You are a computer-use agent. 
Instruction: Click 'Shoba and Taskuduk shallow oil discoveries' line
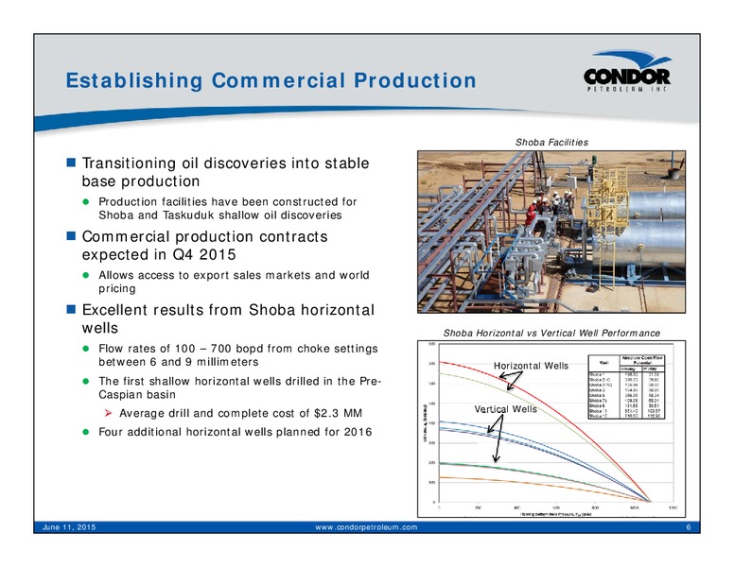pyautogui.click(x=220, y=215)
